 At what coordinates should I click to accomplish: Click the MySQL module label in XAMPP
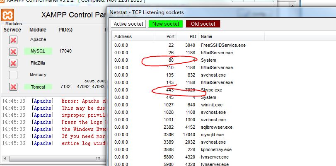pos(38,51)
